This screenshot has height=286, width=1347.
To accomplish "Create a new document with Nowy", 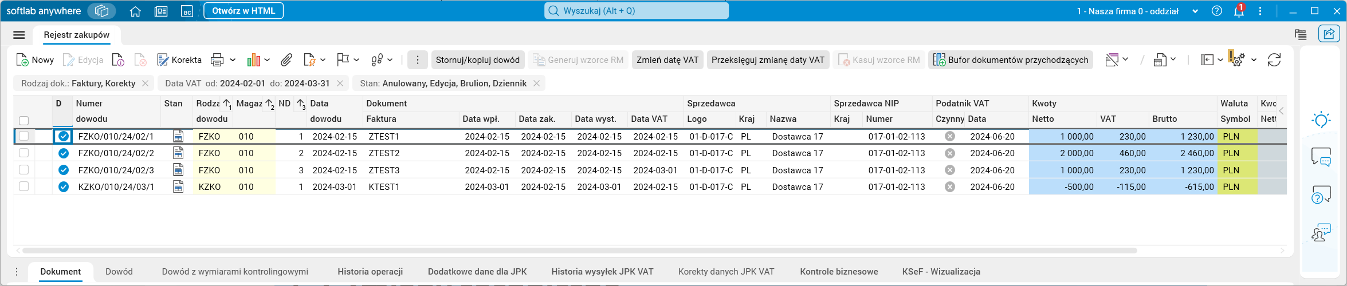I will pos(35,60).
